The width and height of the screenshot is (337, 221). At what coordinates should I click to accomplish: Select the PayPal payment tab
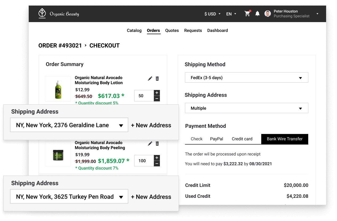coord(217,139)
